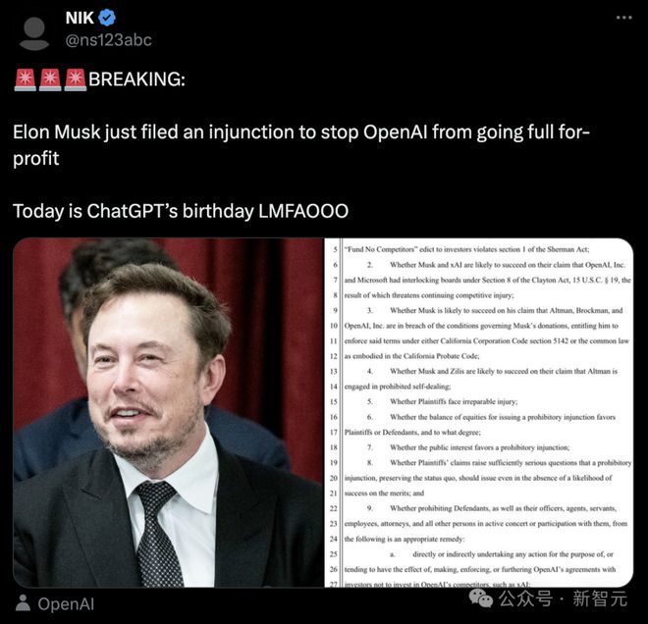Viewport: 648px width, 624px height.
Task: Open the Elon Musk photo
Action: tap(168, 412)
